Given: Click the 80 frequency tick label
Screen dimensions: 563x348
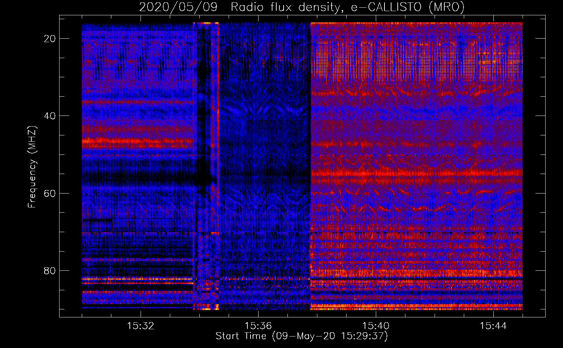Looking at the screenshot, I should [x=50, y=270].
